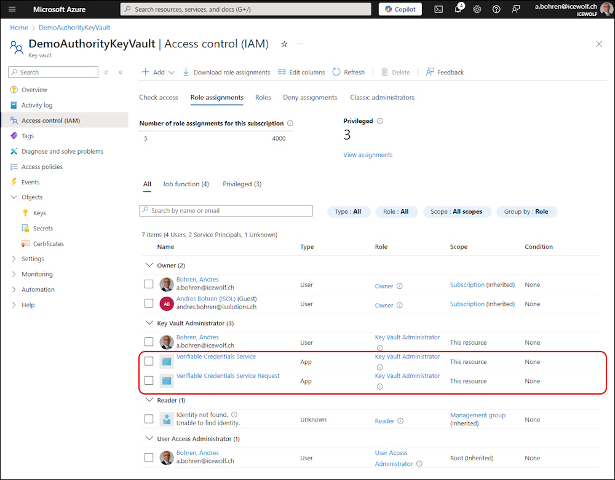The image size is (615, 480).
Task: Click the Home breadcrumb link
Action: (19, 28)
